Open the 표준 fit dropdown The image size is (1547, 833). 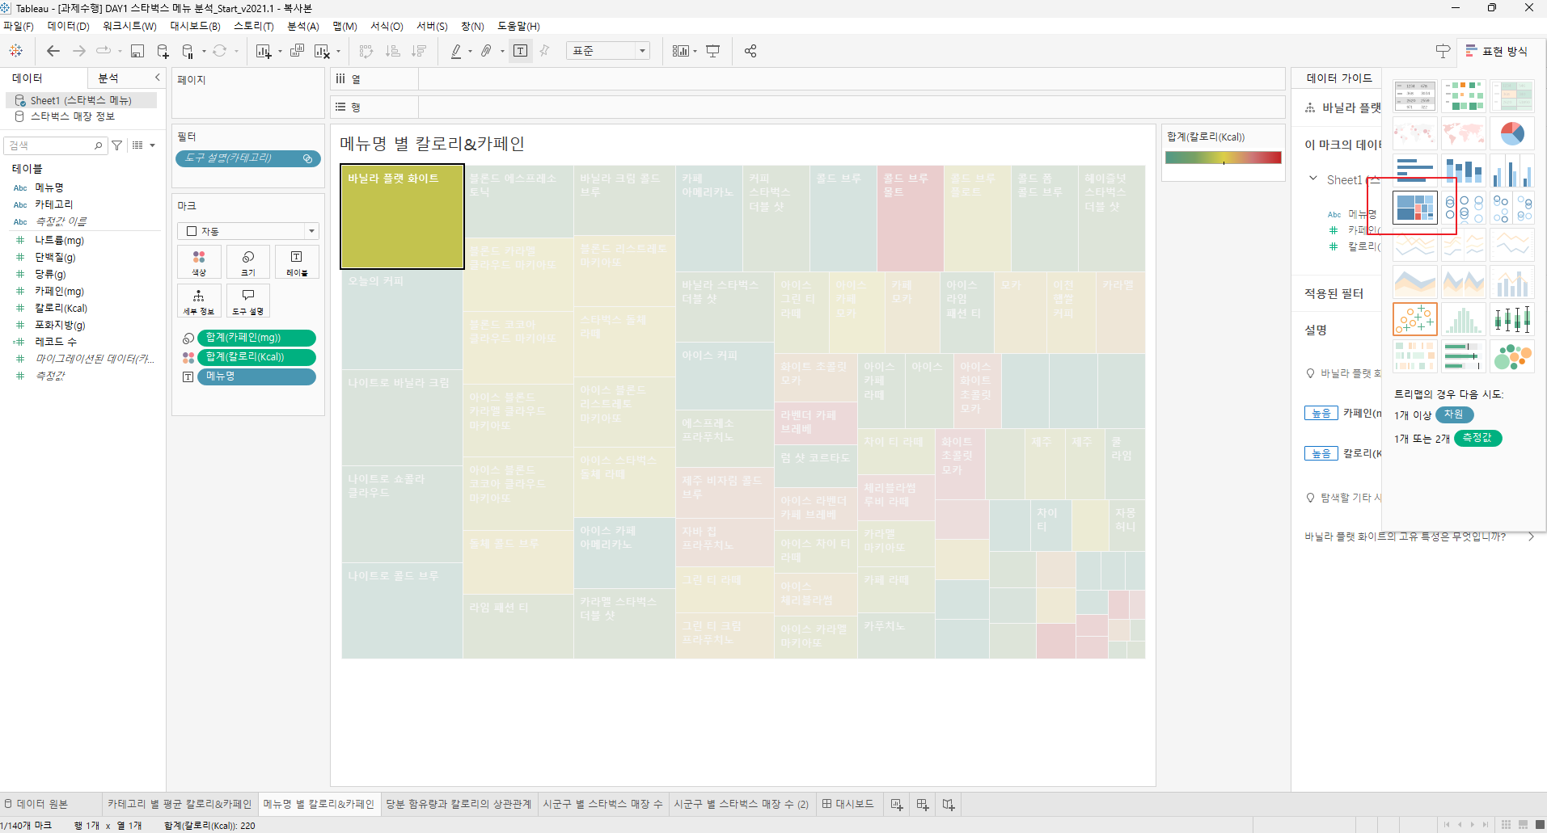[x=608, y=51]
